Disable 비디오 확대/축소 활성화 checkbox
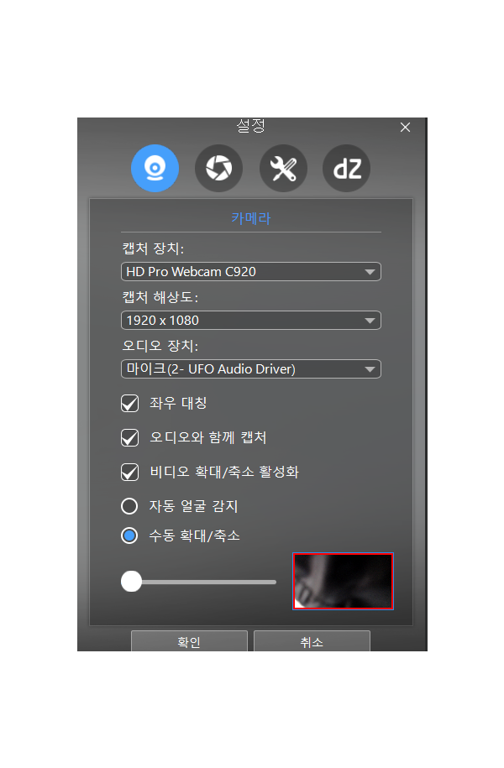 point(130,473)
